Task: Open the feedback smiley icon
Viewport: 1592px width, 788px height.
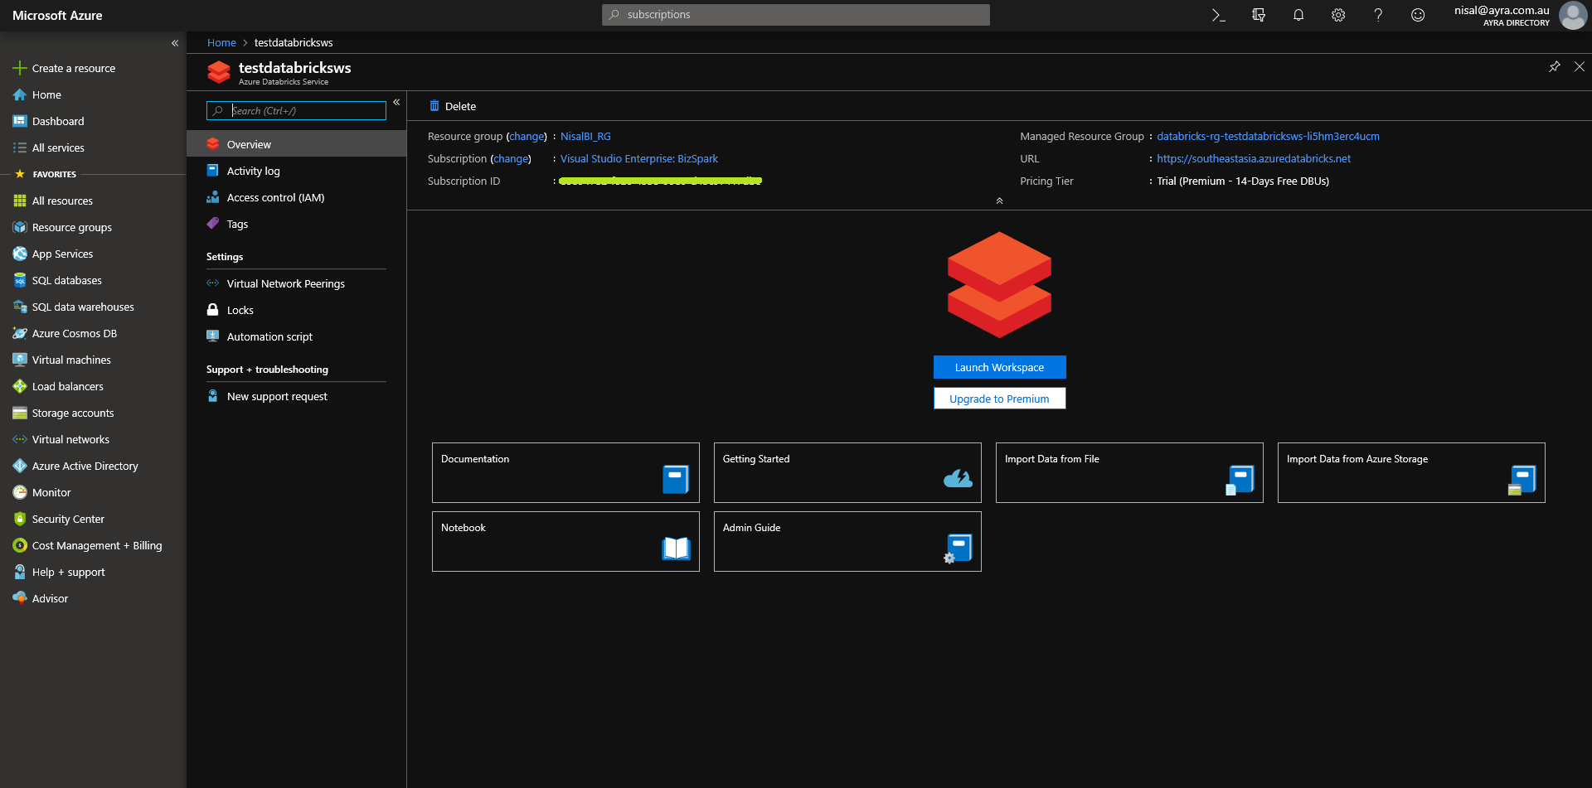Action: 1418,15
